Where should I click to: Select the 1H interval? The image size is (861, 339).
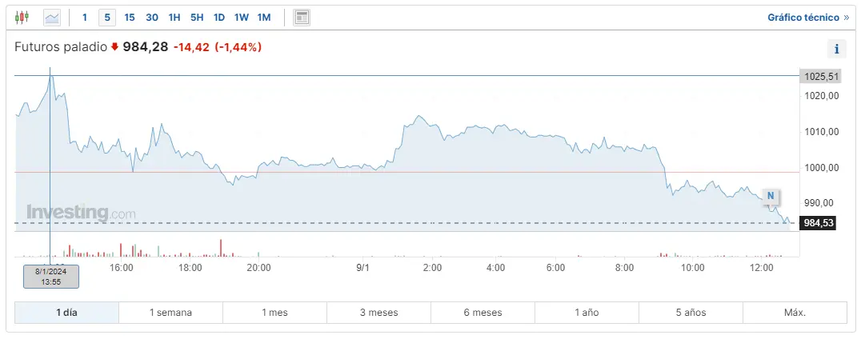click(x=174, y=17)
